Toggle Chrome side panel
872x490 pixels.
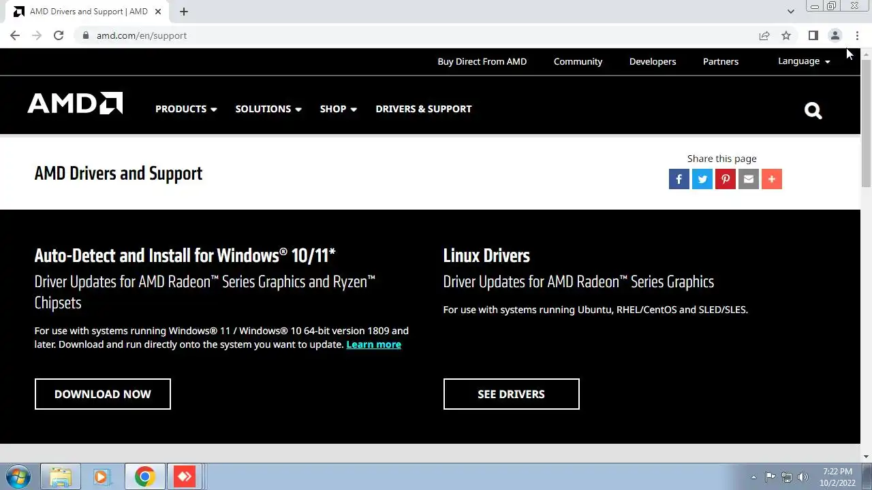pos(813,35)
